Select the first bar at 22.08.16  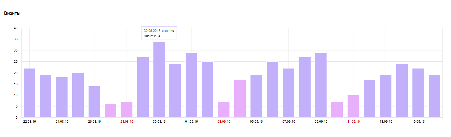point(30,93)
